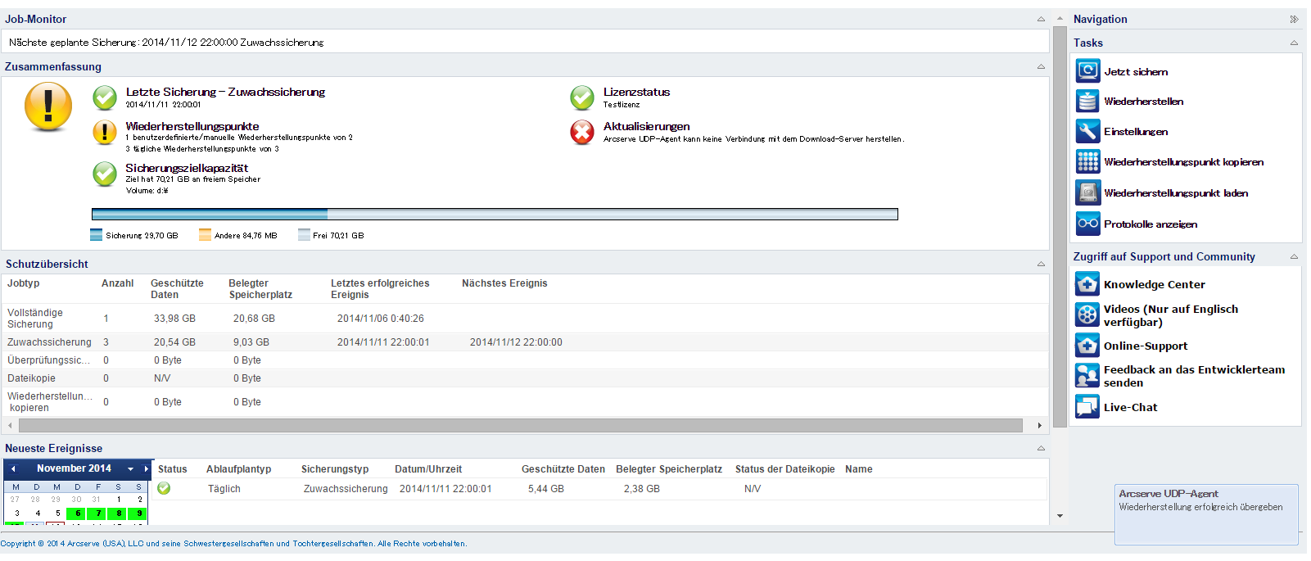Click the backup capacity usage bar
The image size is (1311, 561).
[495, 214]
